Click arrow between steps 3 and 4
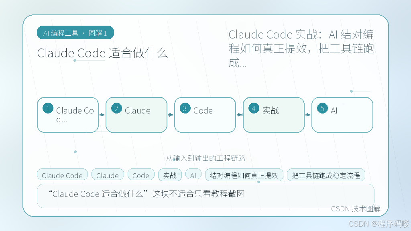The image size is (411, 231). [239, 115]
